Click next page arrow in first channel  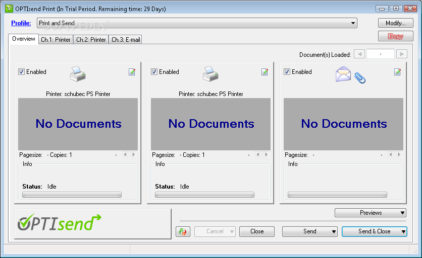click(x=133, y=154)
